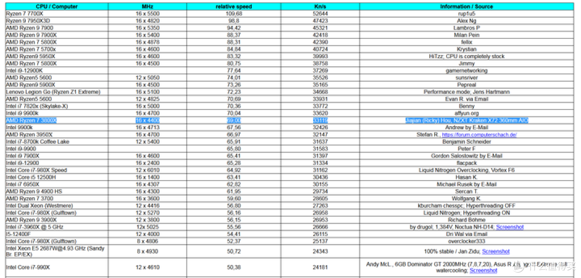Select the Kn/s value 52644
Image resolution: width=581 pixels, height=278 pixels.
click(320, 13)
